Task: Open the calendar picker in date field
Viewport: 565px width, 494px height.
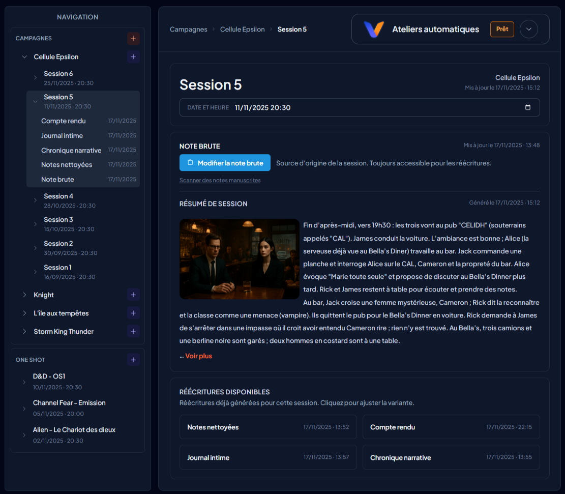Action: click(x=527, y=107)
